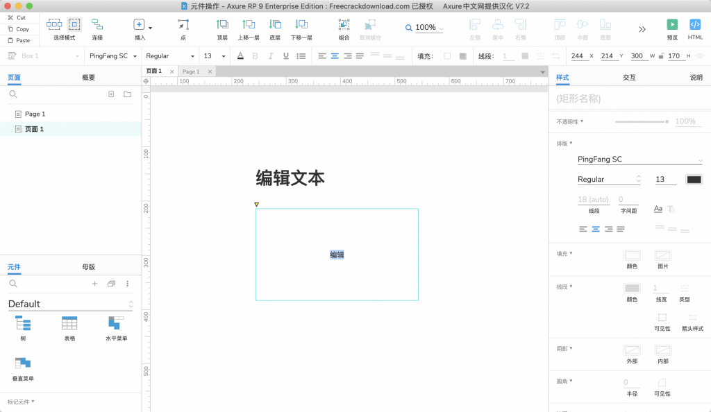Select the 表格 table widget
Viewport: 711px width, 412px height.
(69, 323)
